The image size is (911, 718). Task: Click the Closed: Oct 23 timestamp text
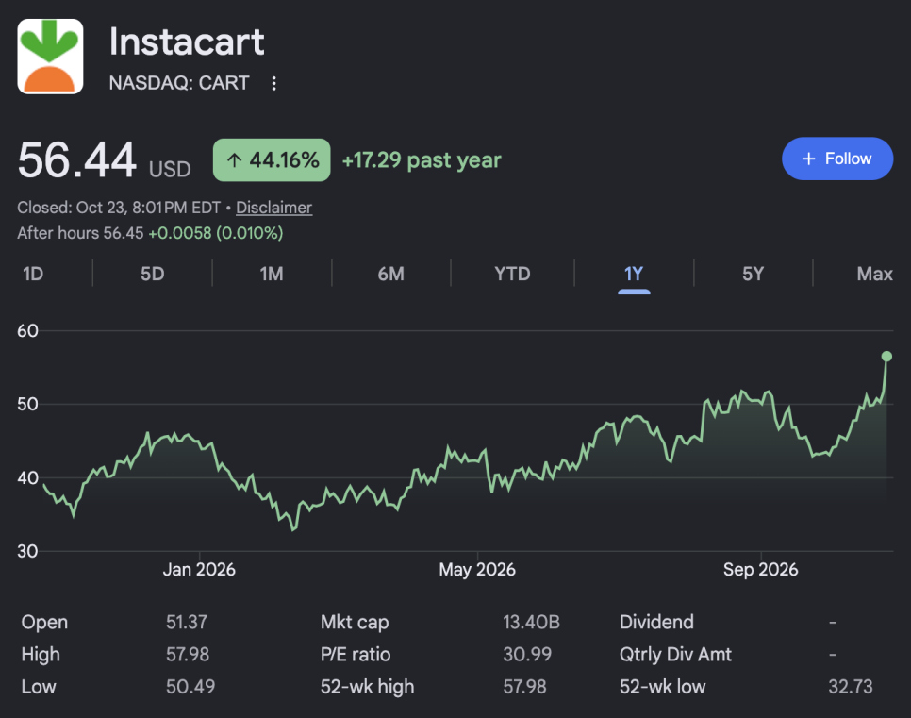coord(119,208)
